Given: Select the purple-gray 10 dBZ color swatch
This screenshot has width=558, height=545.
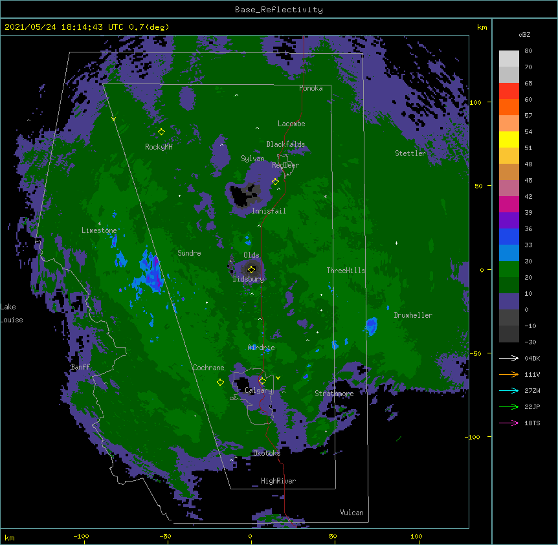Looking at the screenshot, I should 509,302.
